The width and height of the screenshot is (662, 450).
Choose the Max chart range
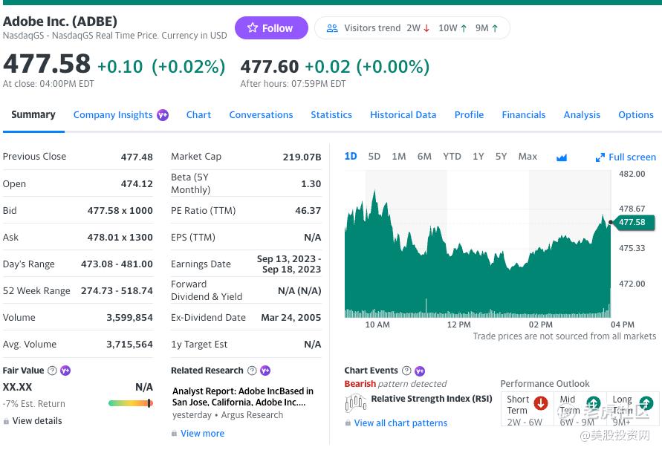(528, 157)
